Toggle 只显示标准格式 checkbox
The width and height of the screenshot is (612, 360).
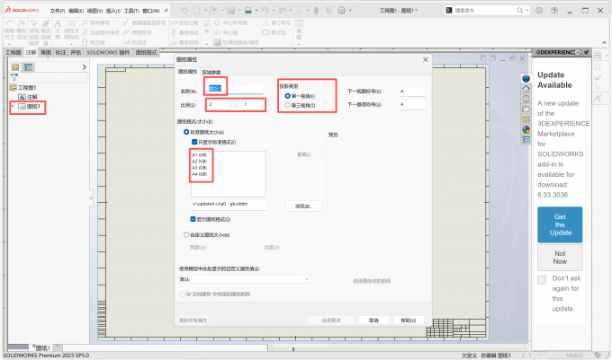193,141
